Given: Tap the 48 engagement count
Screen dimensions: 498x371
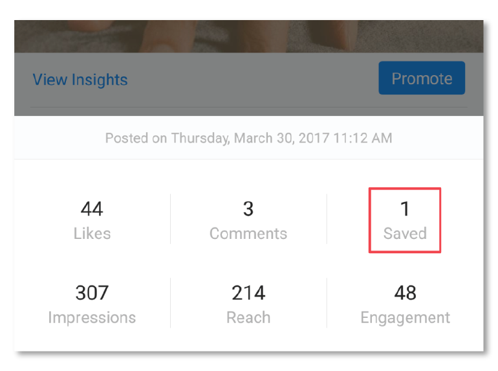Looking at the screenshot, I should pyautogui.click(x=405, y=293).
